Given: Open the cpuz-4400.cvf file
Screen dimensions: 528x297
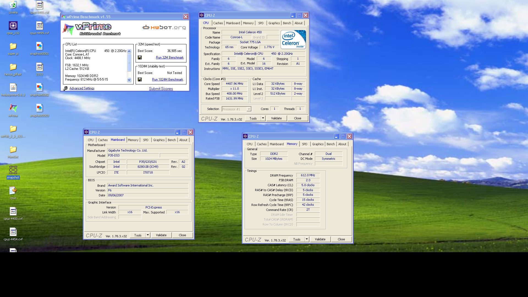Looking at the screenshot, I should 13,211.
